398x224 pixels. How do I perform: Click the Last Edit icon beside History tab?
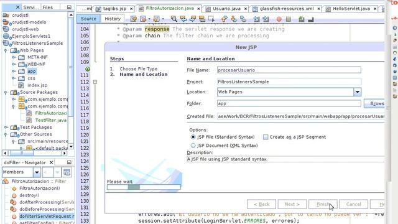(134, 19)
